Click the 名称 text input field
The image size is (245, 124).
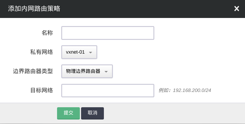[107, 33]
